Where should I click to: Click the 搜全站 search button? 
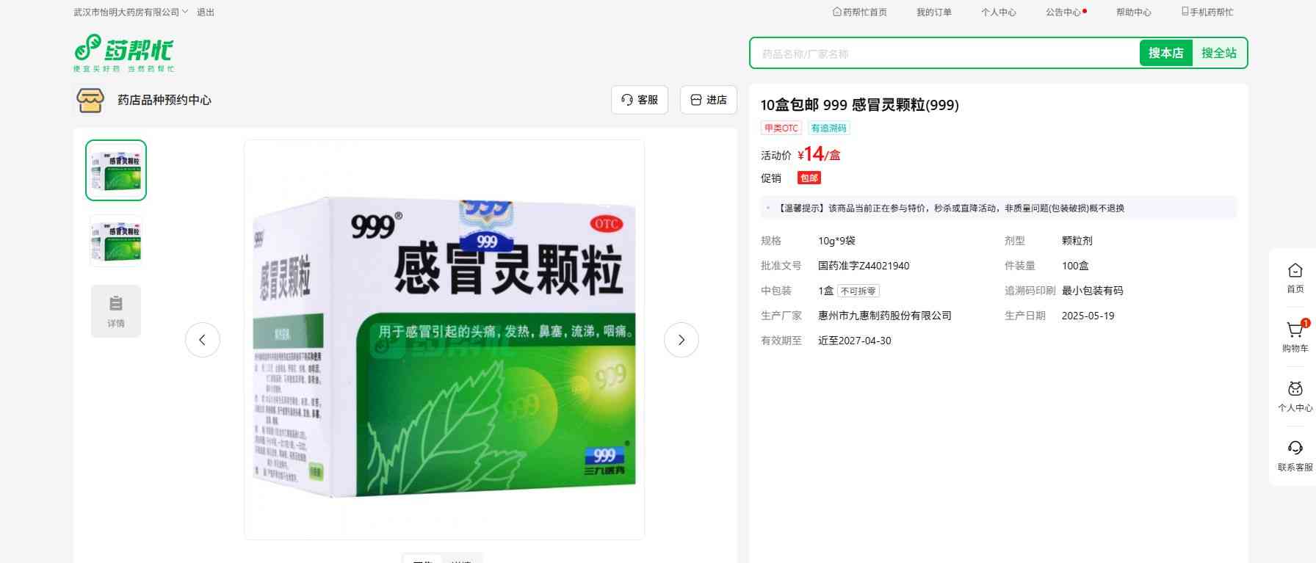pyautogui.click(x=1218, y=53)
